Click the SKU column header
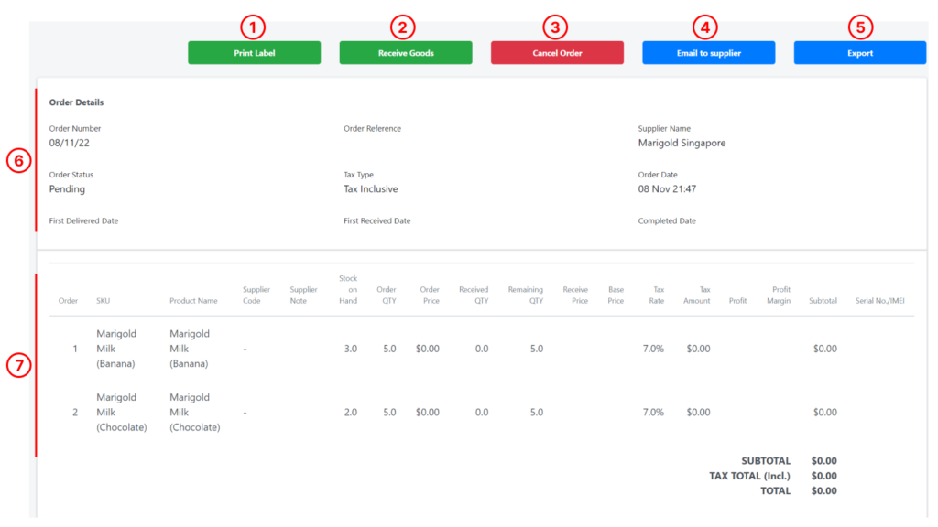Image resolution: width=938 pixels, height=527 pixels. [103, 299]
